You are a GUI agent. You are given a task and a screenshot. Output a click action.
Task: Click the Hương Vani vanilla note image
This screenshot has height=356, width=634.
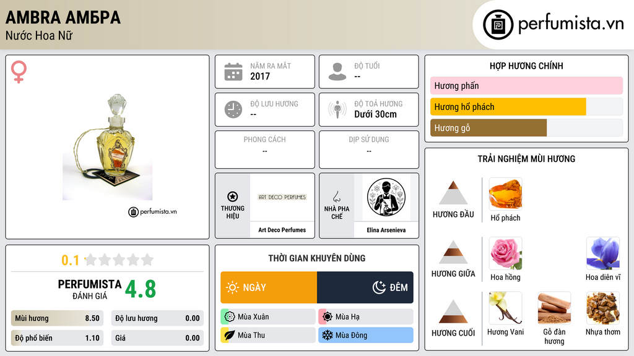pos(505,308)
